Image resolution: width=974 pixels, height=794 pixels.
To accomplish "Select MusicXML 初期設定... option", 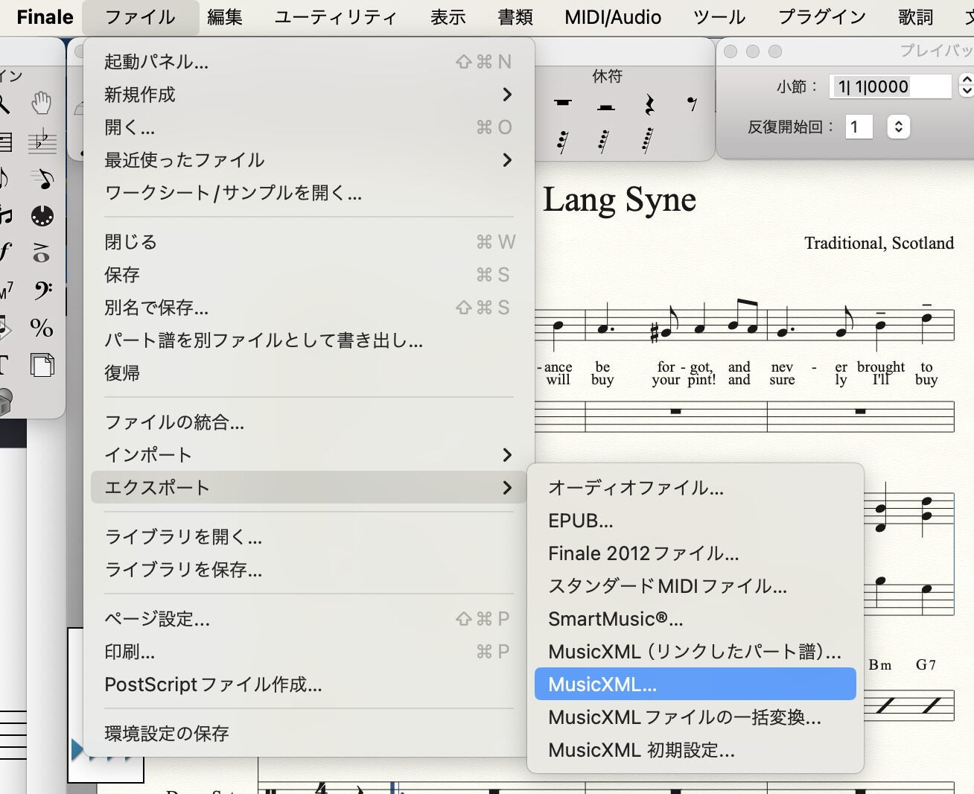I will pyautogui.click(x=696, y=750).
